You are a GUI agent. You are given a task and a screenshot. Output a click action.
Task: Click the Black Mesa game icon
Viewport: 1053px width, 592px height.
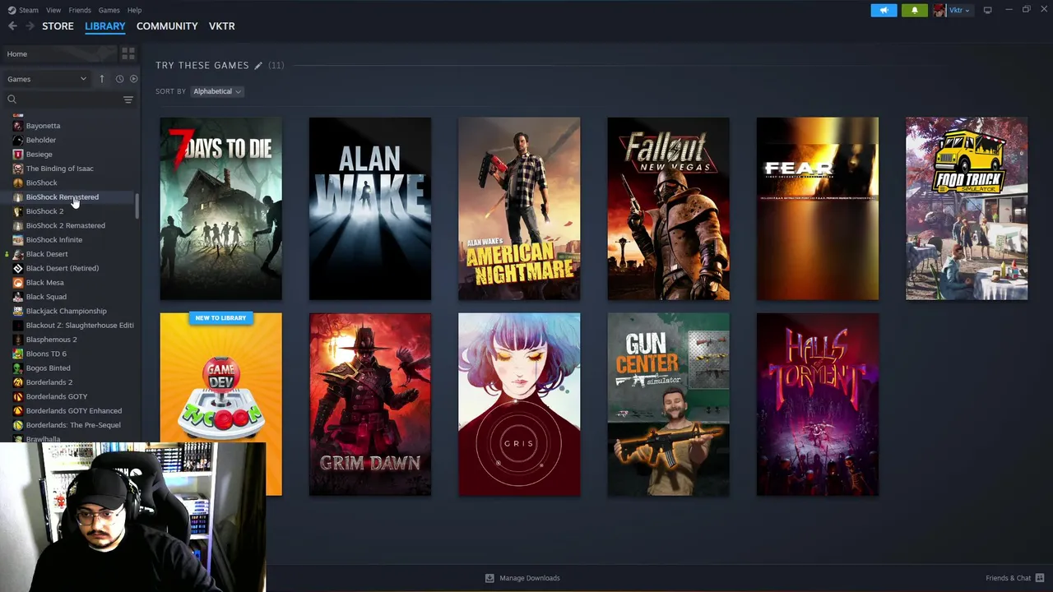(x=18, y=283)
